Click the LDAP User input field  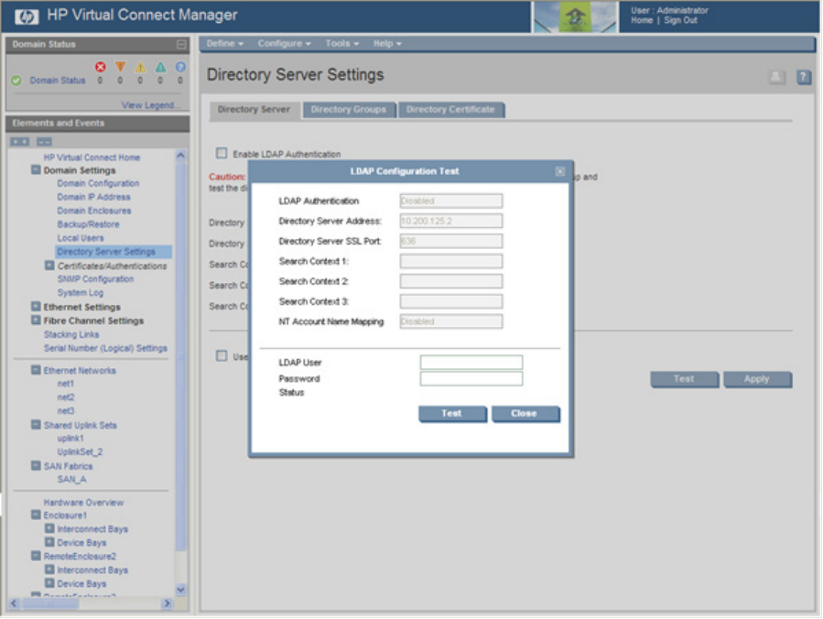pos(471,363)
